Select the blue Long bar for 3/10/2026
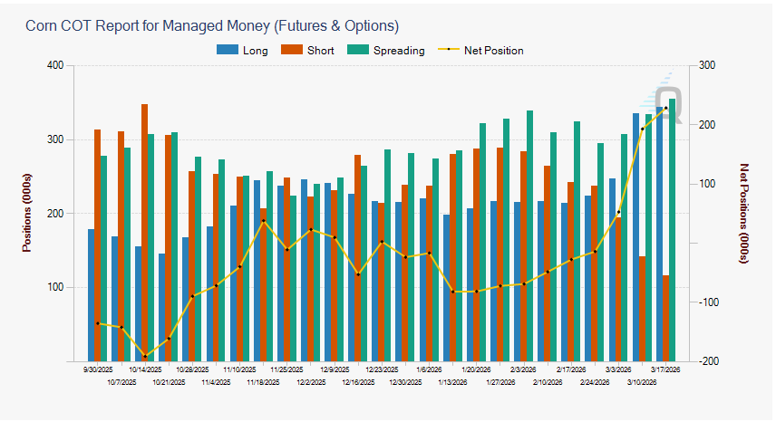 click(635, 237)
